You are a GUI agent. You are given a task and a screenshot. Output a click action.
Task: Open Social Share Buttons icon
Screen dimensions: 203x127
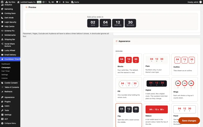click(2, 44)
